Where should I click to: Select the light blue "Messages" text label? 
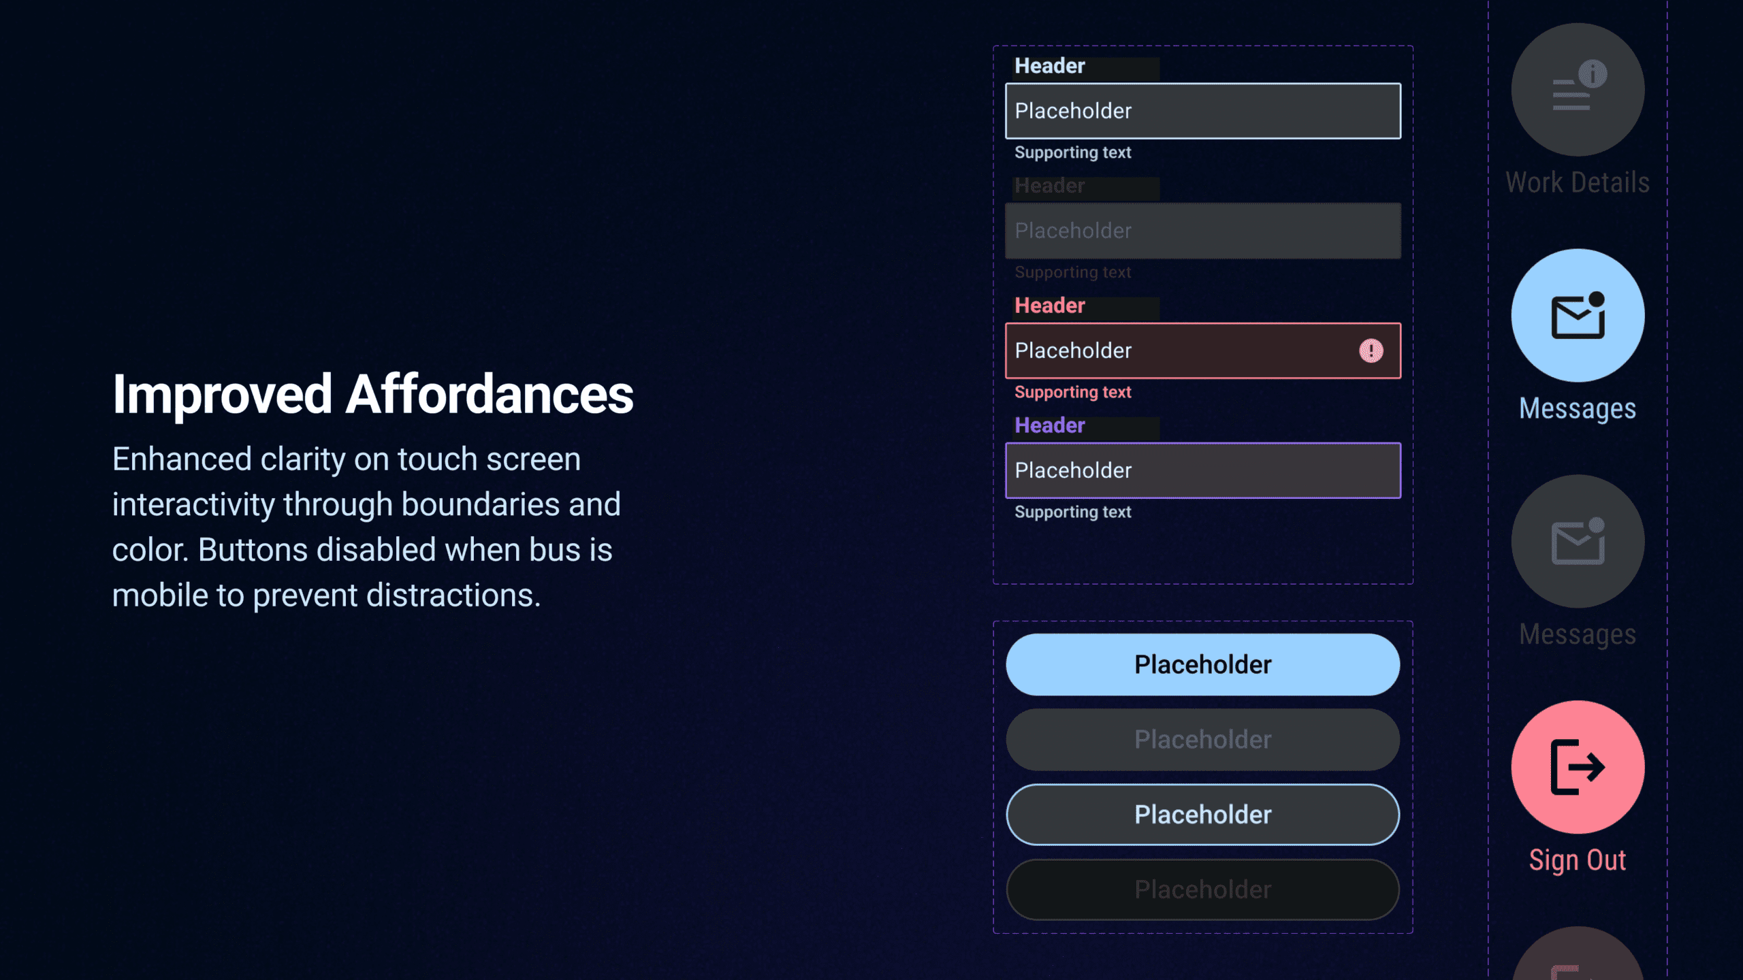tap(1577, 408)
